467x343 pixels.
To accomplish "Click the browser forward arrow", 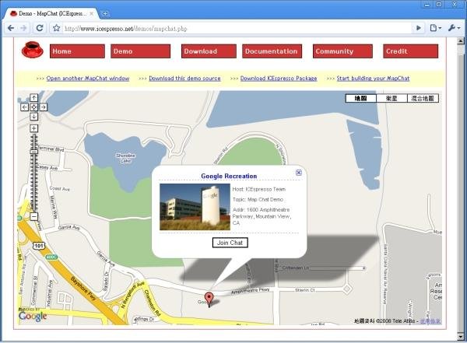I will (23, 28).
